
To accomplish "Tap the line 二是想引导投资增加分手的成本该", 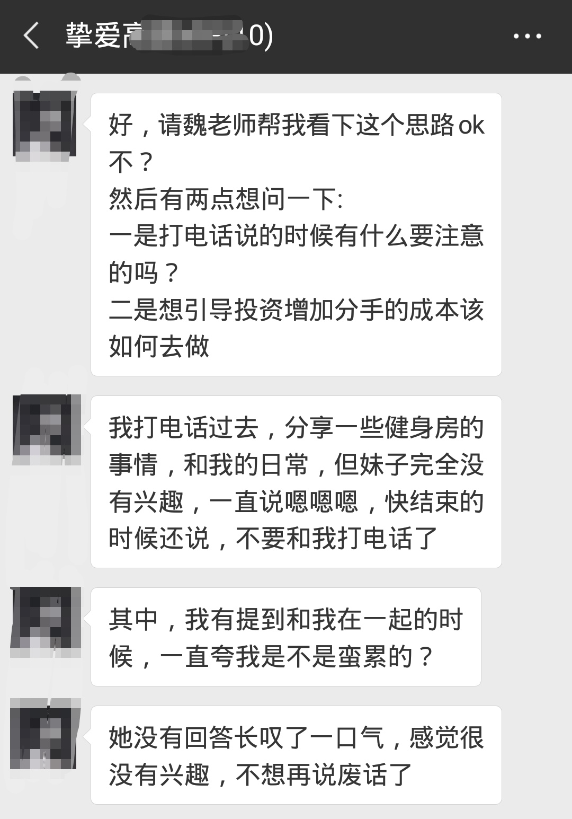I will (296, 310).
